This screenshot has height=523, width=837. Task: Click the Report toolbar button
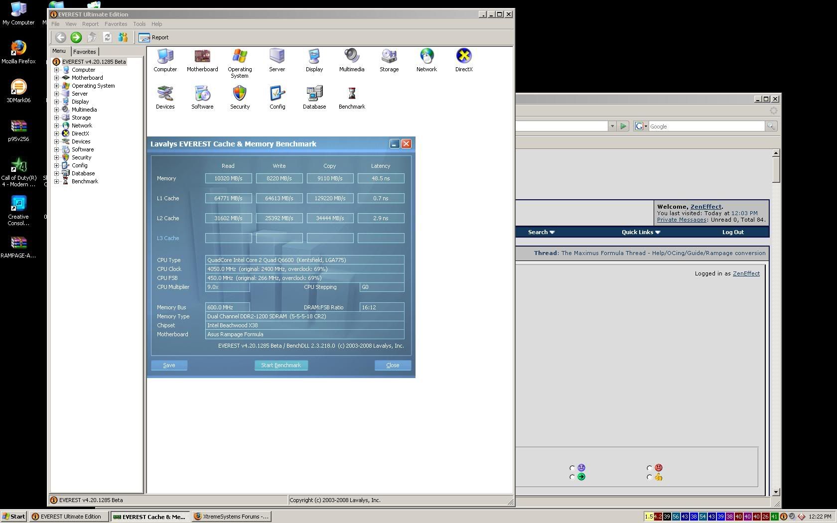click(x=153, y=37)
